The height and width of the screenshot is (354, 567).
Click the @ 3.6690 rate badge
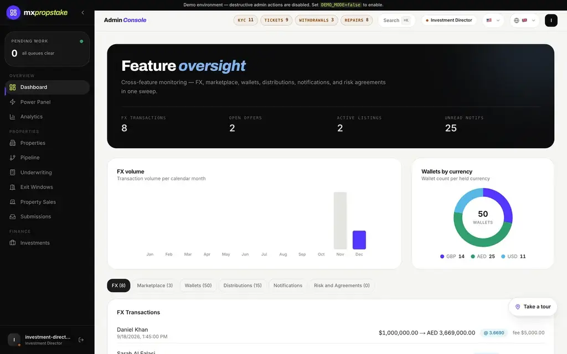[494, 332]
